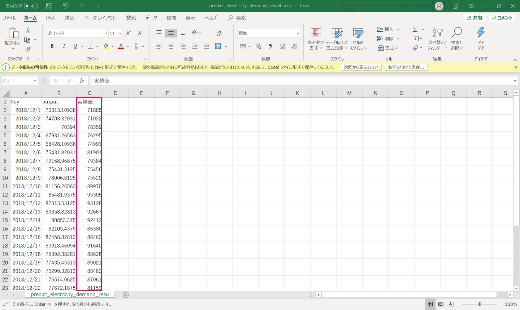This screenshot has height=310, width=520.
Task: Open font size dropdown
Action: click(x=120, y=33)
